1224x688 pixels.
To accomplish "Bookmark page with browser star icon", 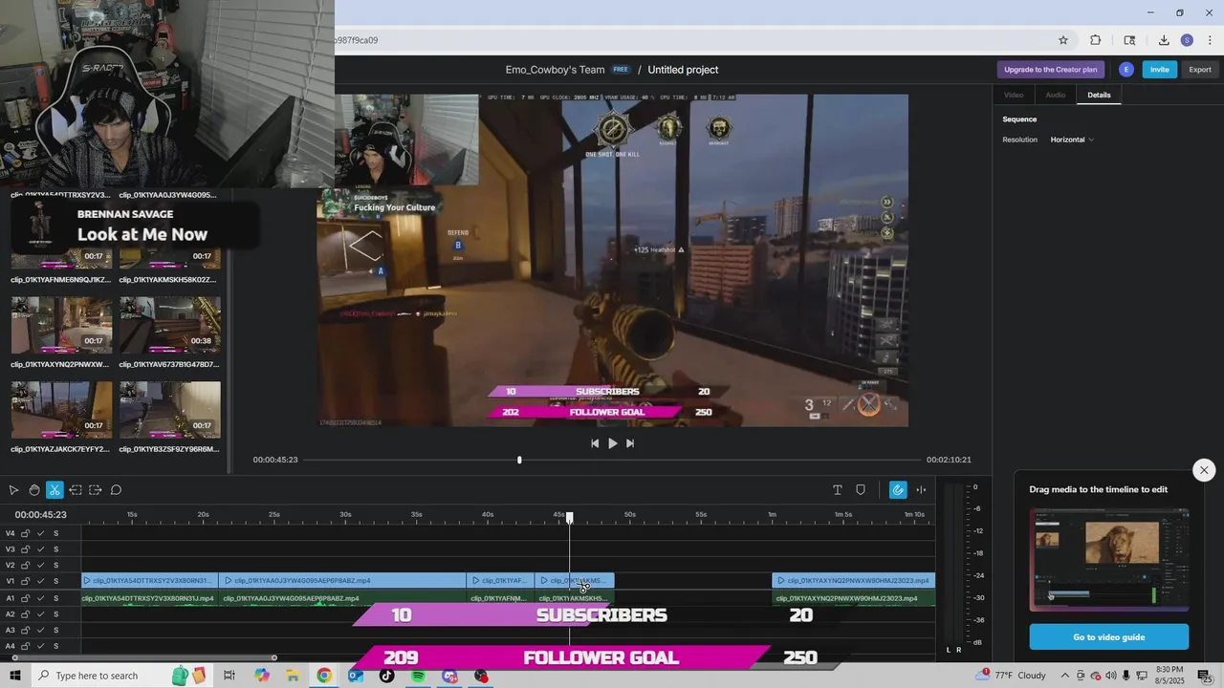I will [x=1062, y=40].
